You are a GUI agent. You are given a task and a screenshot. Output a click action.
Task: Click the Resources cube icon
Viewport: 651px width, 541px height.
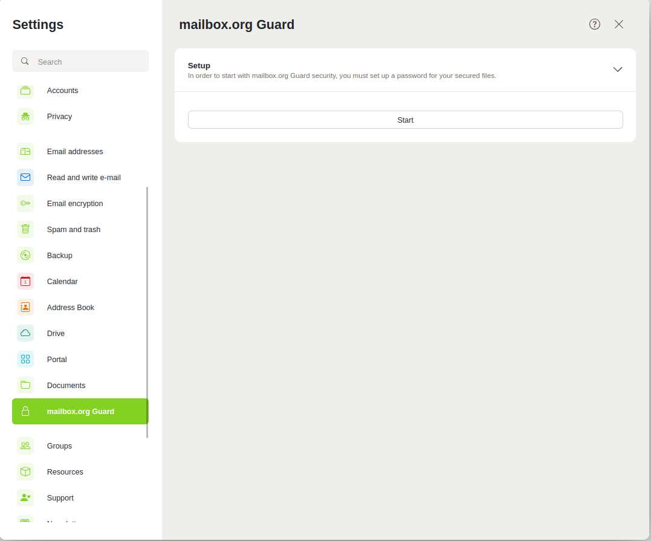pos(25,471)
